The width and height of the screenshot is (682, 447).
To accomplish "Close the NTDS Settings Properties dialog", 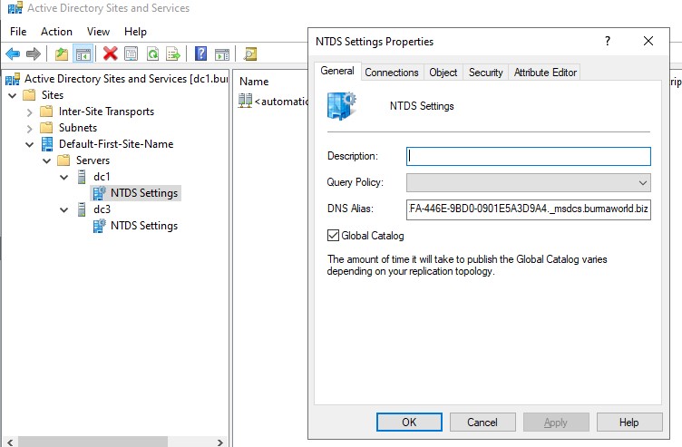I will (x=648, y=41).
